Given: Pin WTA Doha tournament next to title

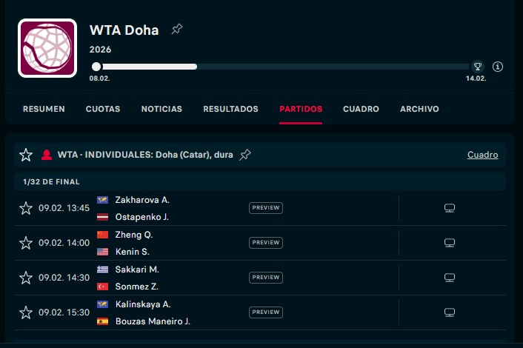Looking at the screenshot, I should [x=176, y=30].
